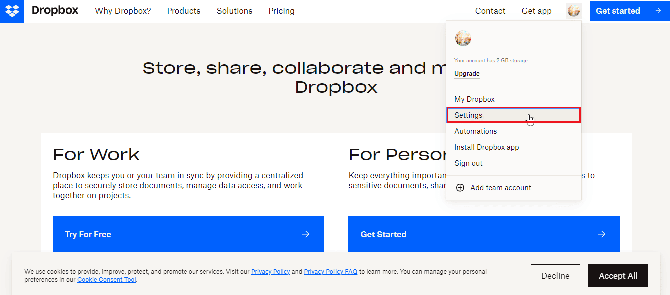
Task: Decline cookie preferences
Action: (x=555, y=275)
